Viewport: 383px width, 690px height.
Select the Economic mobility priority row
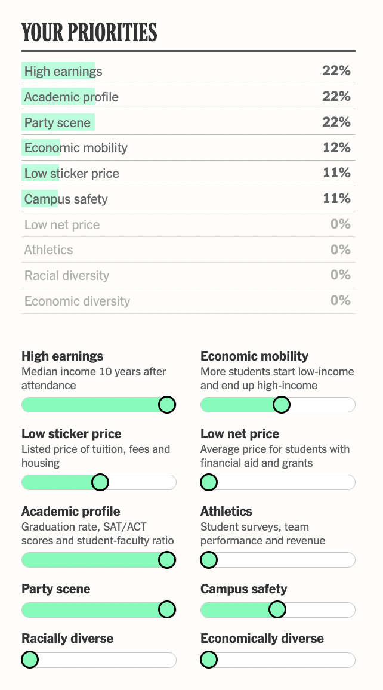(x=188, y=148)
